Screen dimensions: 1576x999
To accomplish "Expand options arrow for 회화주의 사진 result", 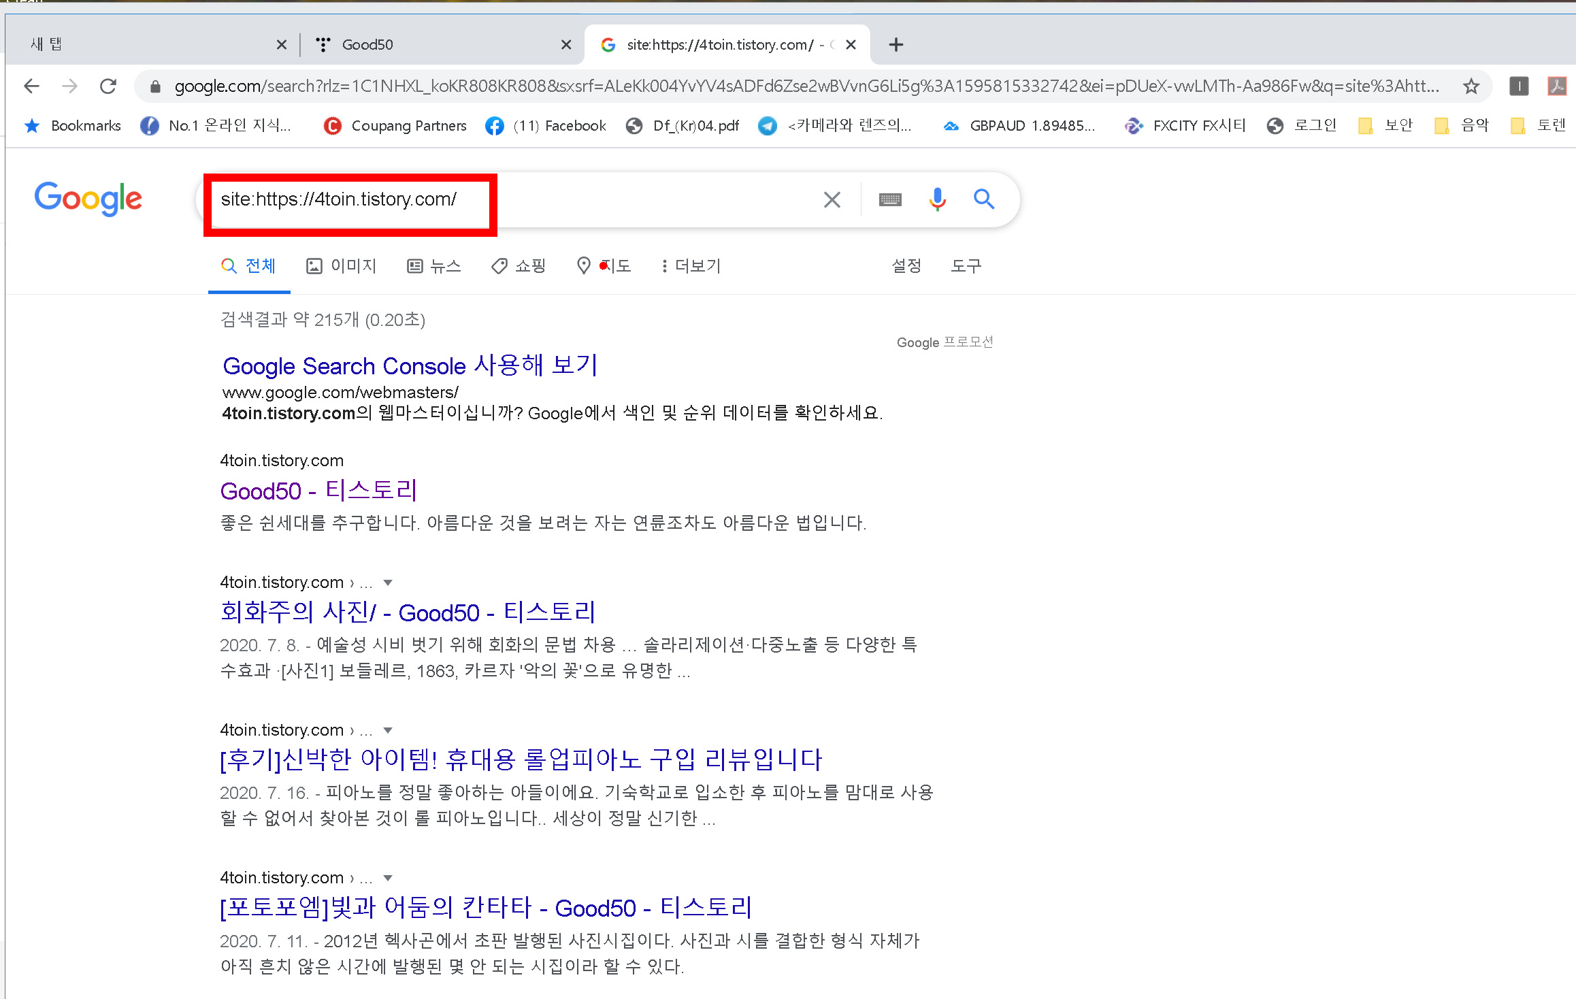I will tap(388, 583).
